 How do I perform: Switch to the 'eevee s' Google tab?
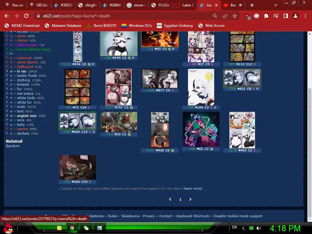coord(136,5)
